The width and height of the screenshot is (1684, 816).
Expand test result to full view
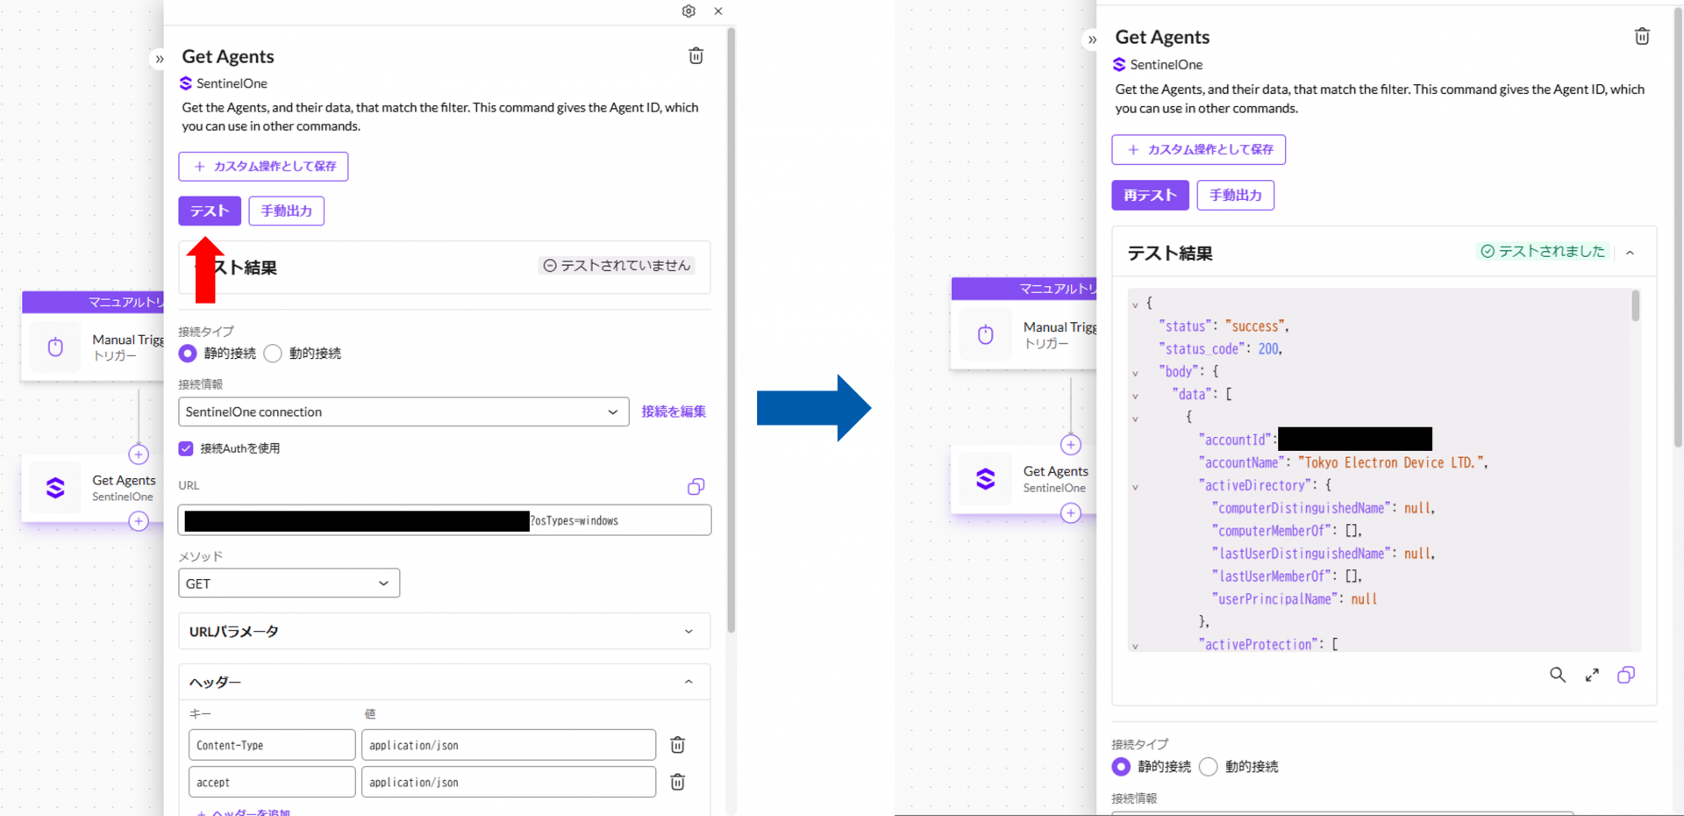[1592, 675]
